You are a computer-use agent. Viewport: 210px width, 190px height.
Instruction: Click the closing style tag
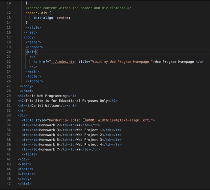(x=33, y=28)
